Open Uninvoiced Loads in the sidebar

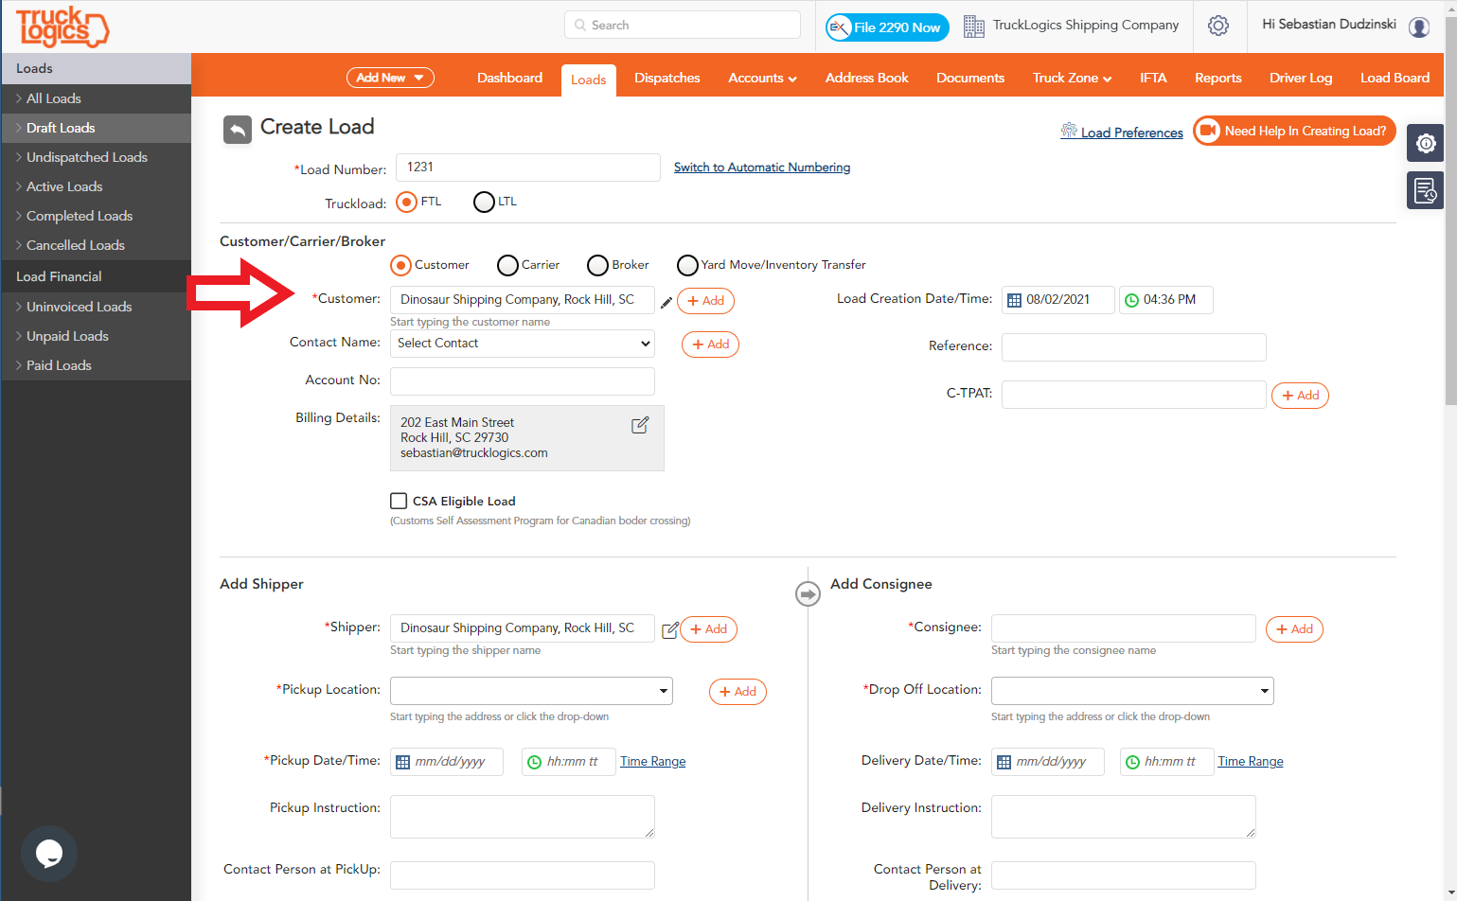click(96, 307)
